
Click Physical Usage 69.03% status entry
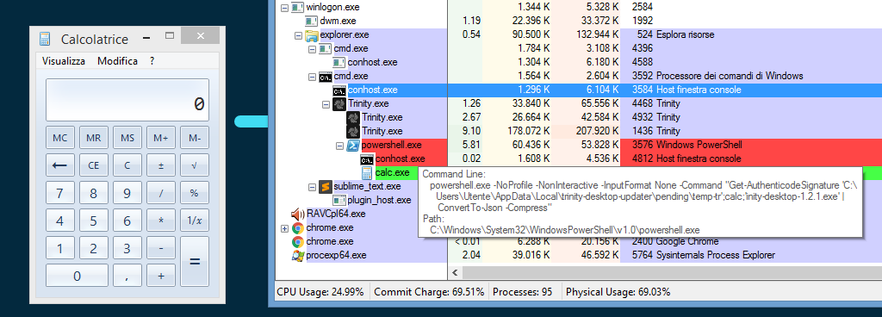618,292
